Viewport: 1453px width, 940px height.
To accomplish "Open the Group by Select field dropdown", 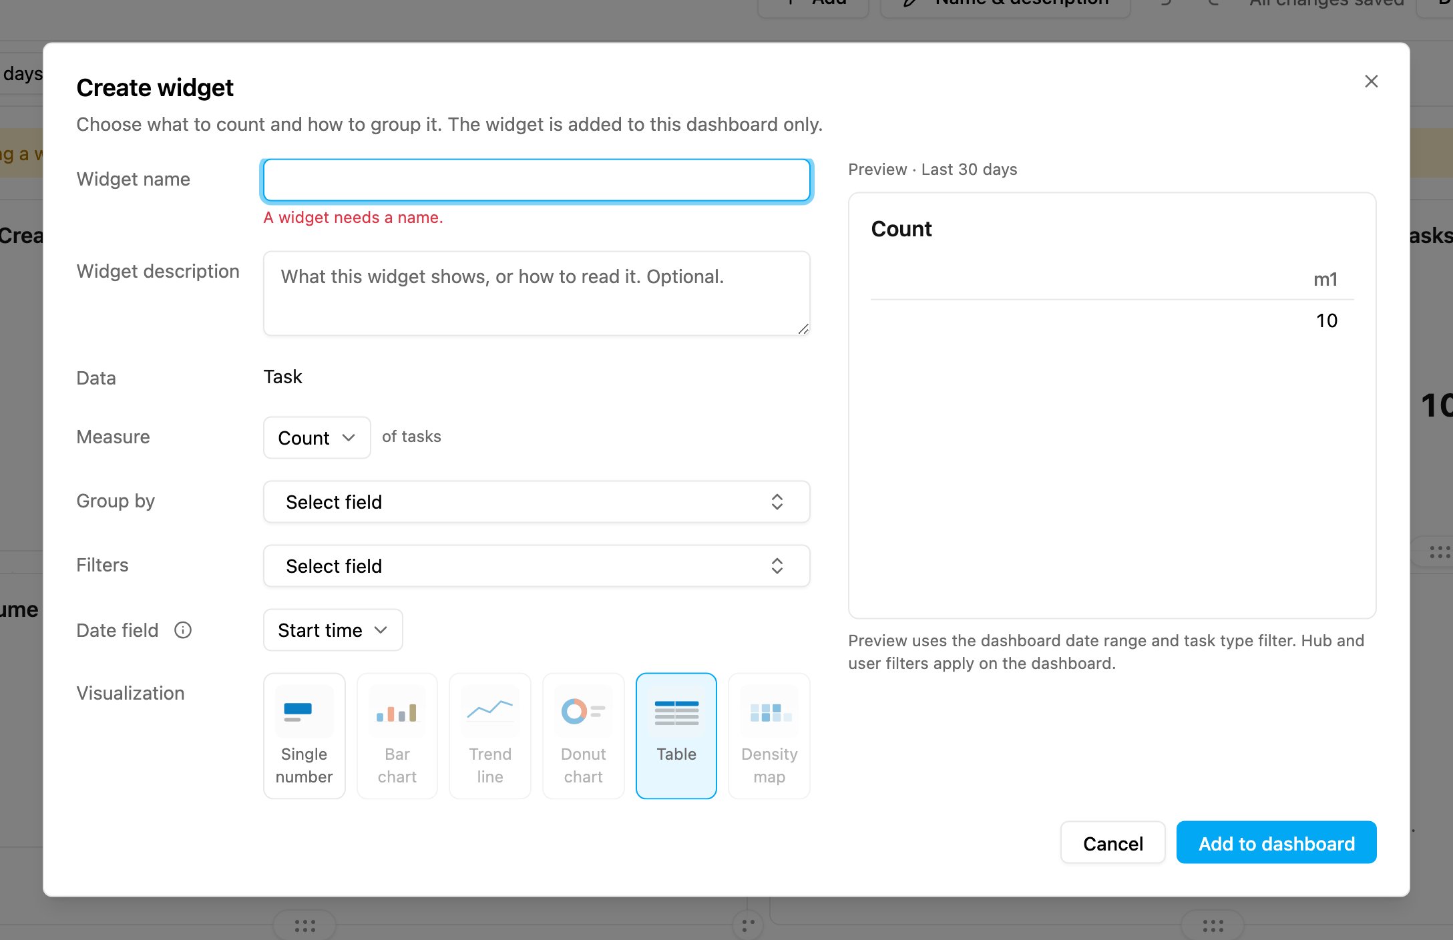I will pos(536,502).
